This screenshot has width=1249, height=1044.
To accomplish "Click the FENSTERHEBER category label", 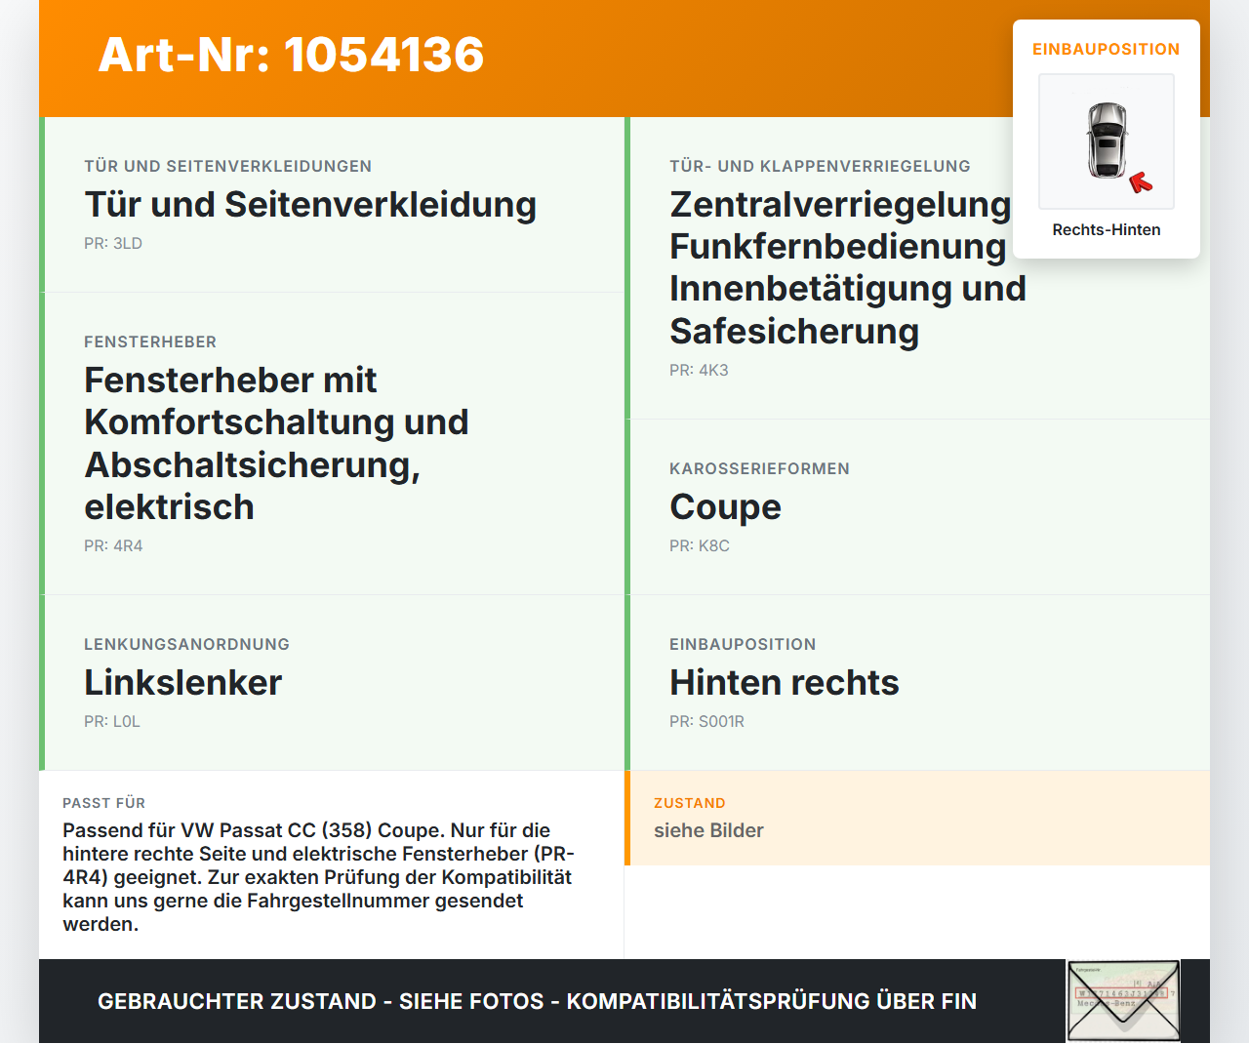I will [150, 341].
